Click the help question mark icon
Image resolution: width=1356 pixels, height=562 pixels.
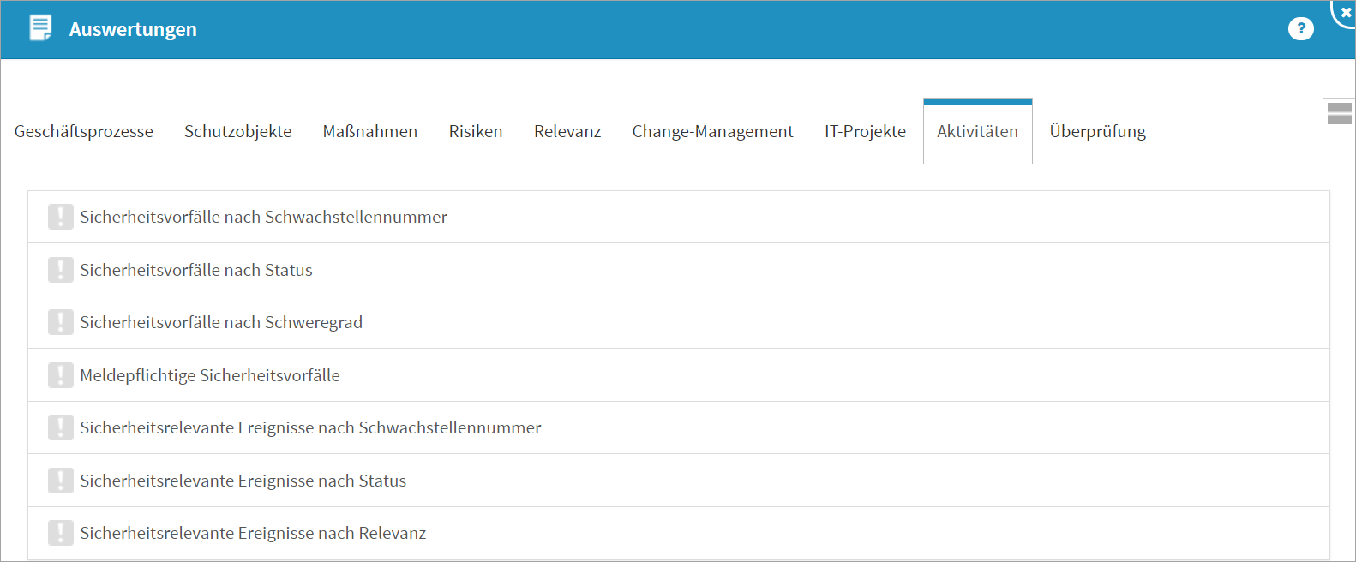[x=1300, y=29]
